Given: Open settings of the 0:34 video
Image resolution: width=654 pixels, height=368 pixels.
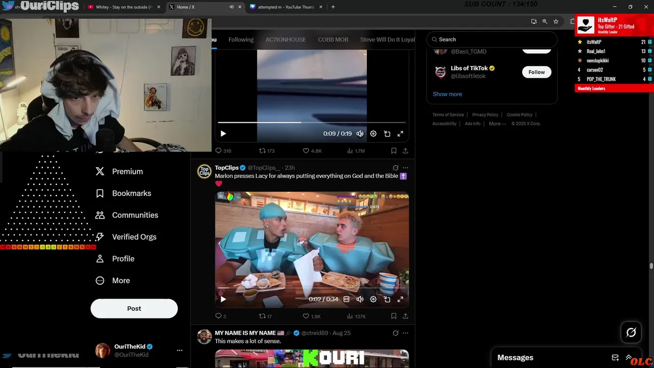Looking at the screenshot, I should click(x=373, y=299).
